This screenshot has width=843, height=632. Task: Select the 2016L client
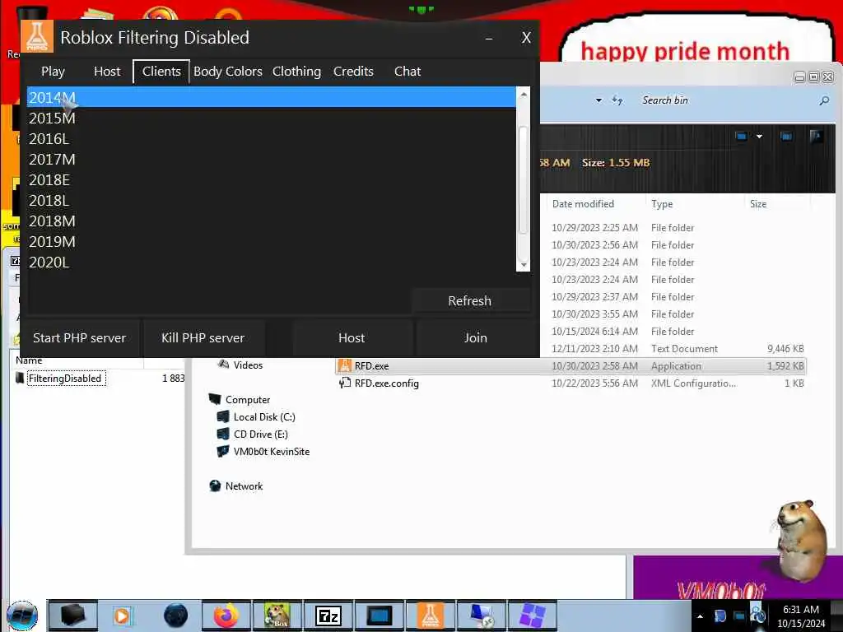tap(271, 138)
